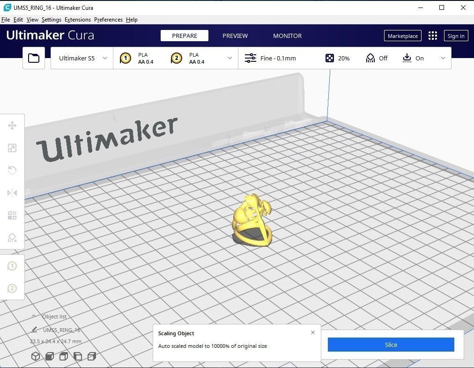474x368 pixels.
Task: Expand the print settings panel chevron
Action: point(443,58)
